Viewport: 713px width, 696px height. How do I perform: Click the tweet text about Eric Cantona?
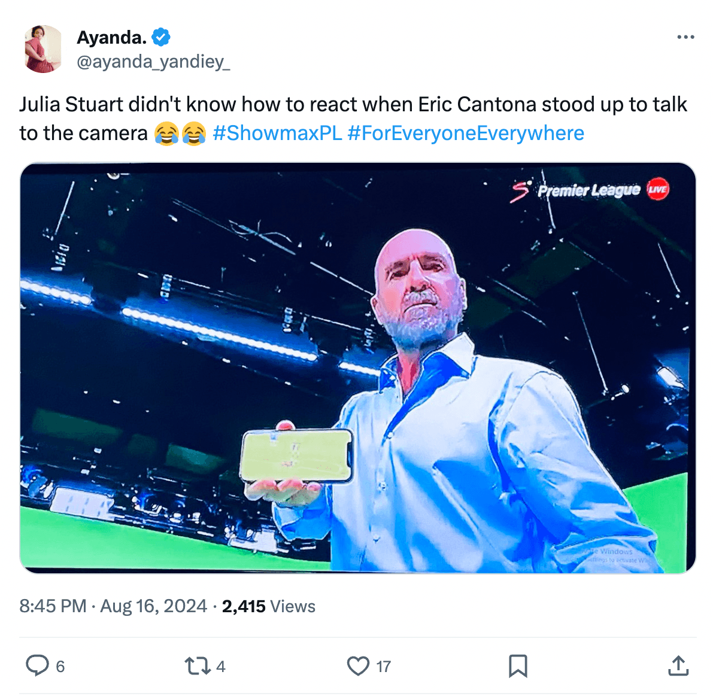click(x=353, y=105)
